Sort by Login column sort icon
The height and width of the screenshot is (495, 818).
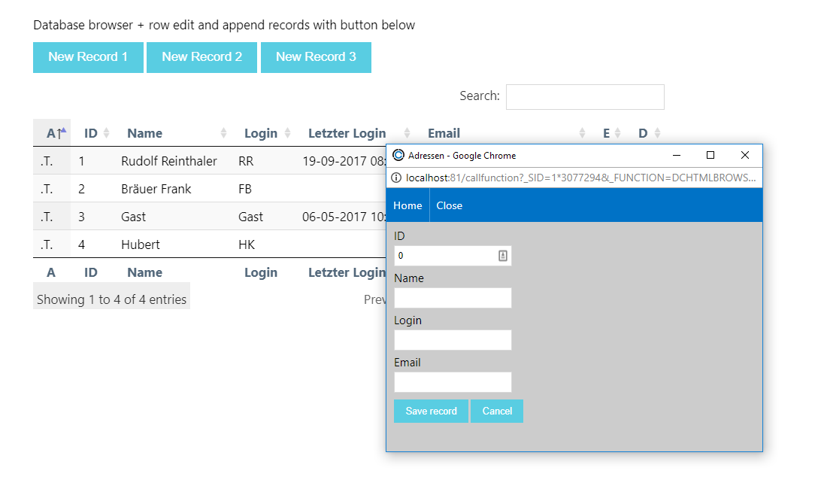287,133
